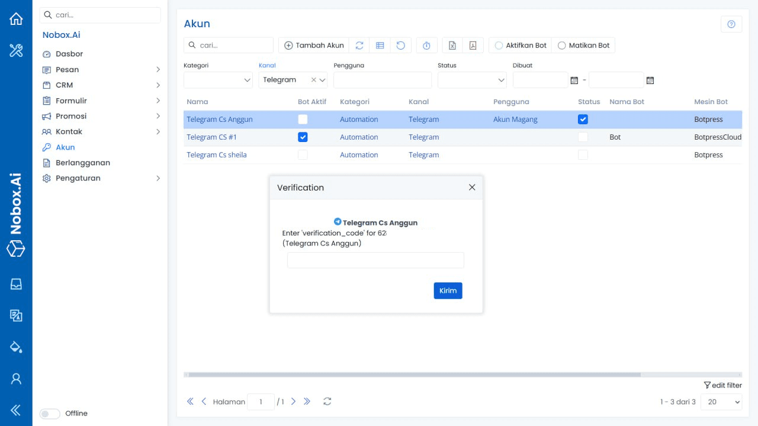Collapse the sidebar with double-chevron icon
Viewport: 758px width, 426px height.
tap(14, 409)
